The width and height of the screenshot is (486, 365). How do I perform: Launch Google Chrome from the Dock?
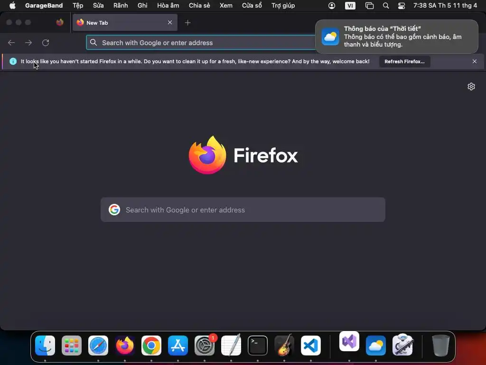click(x=151, y=346)
